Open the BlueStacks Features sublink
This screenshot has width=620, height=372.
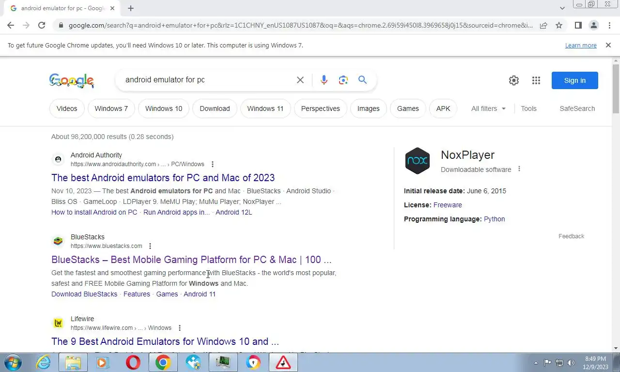[x=137, y=294]
